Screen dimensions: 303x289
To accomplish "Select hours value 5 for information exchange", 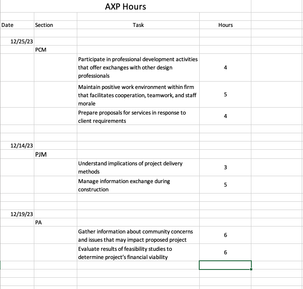I will 225,185.
